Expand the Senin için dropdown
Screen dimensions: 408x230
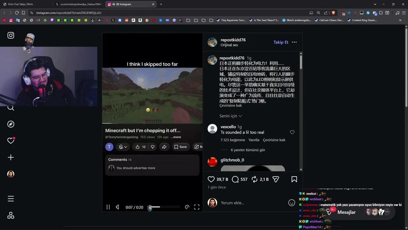tap(231, 116)
